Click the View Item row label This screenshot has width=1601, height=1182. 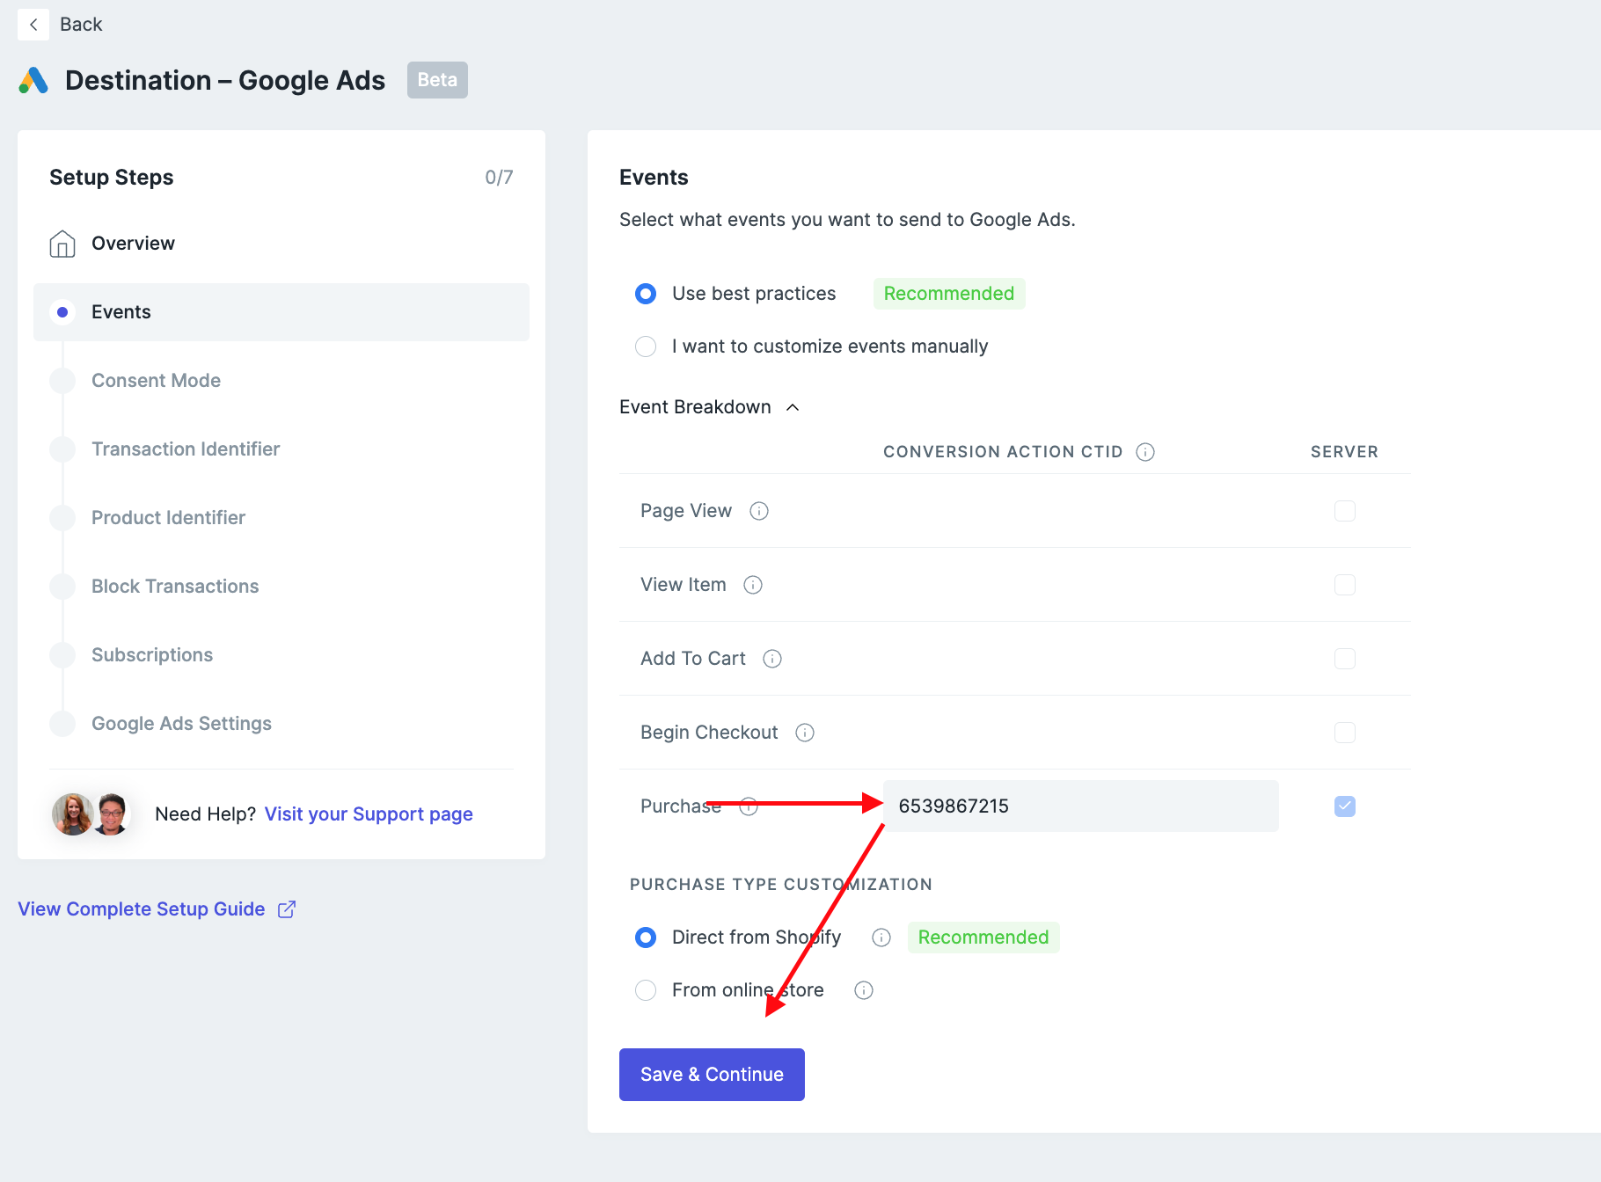684,585
